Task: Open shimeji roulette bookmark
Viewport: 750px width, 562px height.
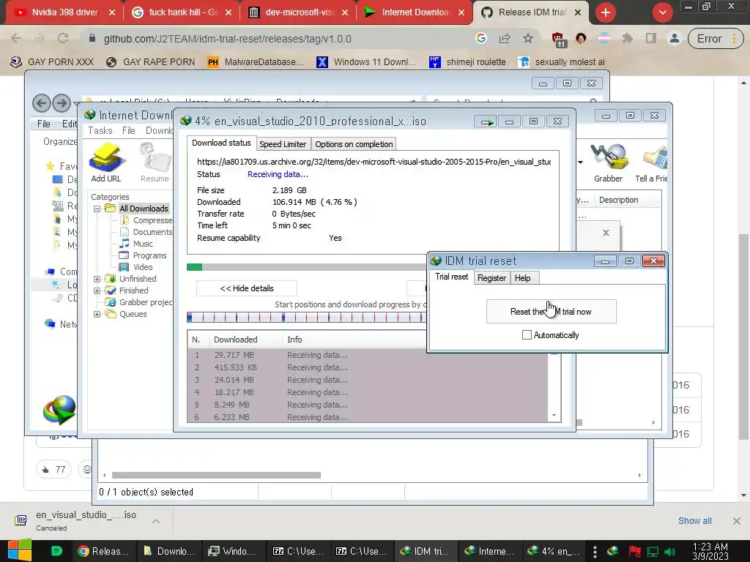Action: pos(467,61)
